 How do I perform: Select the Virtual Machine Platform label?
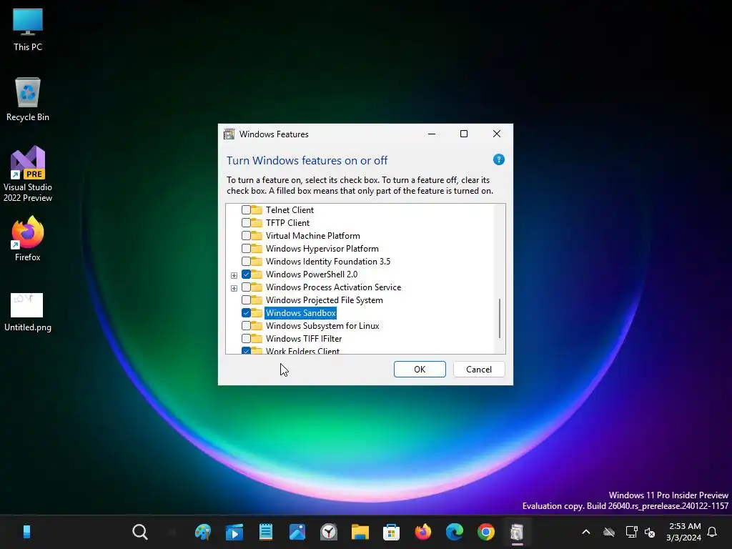pos(313,236)
